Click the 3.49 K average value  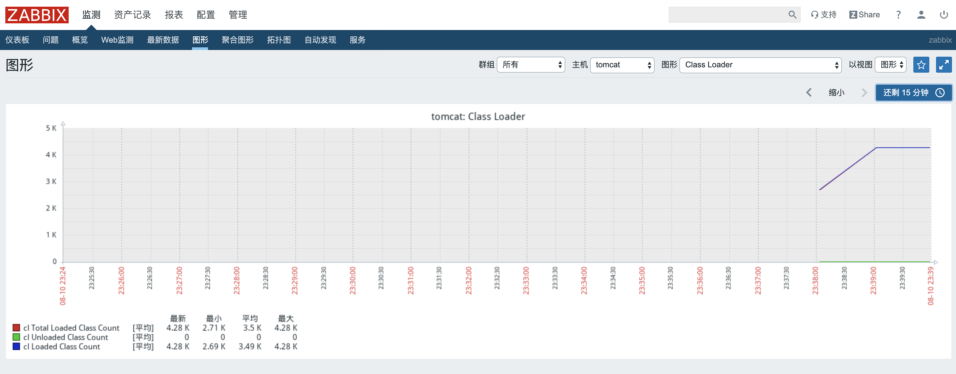[250, 346]
